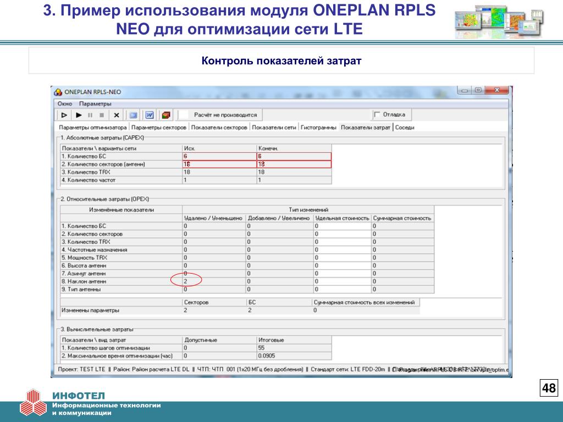The image size is (563, 422).
Task: Click the Показатели \ вид затрат header
Action: click(x=122, y=340)
